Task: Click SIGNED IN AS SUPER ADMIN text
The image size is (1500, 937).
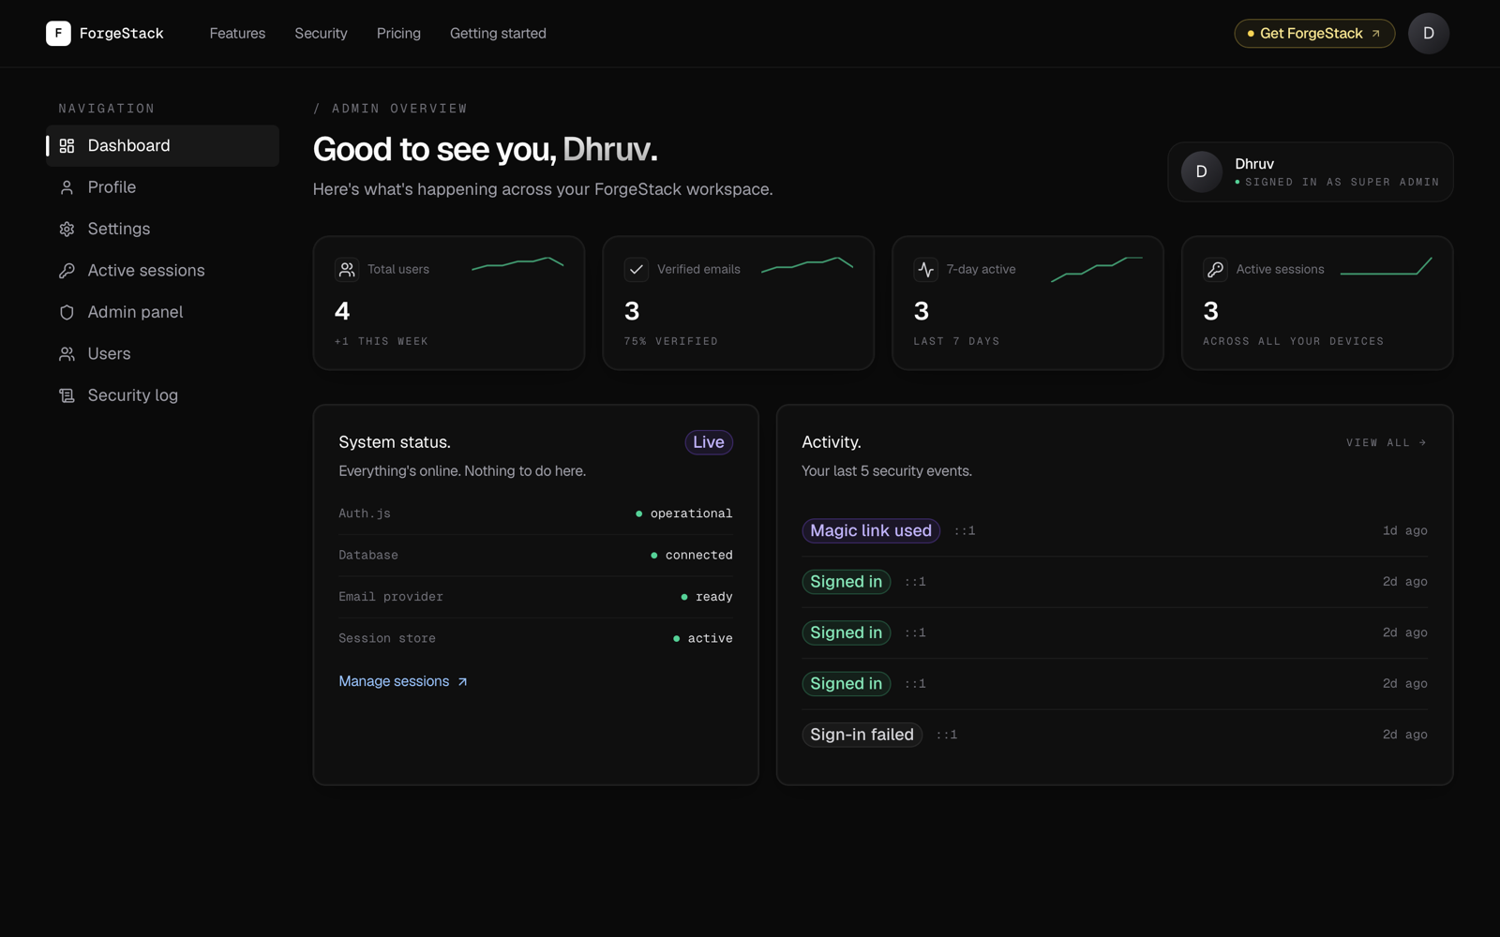Action: (x=1342, y=183)
